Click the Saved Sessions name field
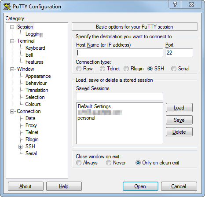Image resolution: width=205 pixels, height=197 pixels. click(120, 96)
